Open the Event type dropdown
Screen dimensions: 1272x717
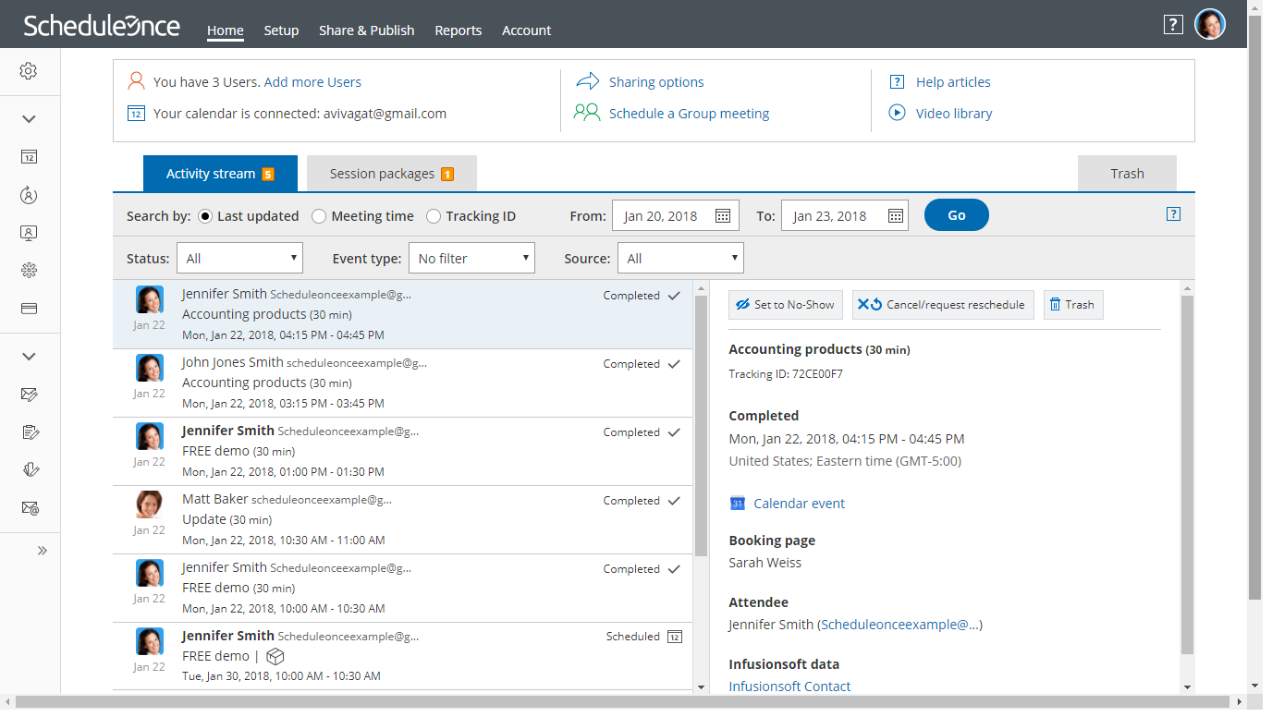click(471, 259)
